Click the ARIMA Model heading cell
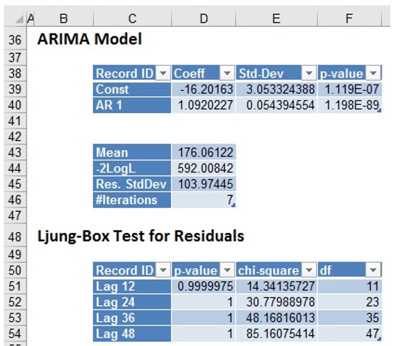 pos(90,40)
